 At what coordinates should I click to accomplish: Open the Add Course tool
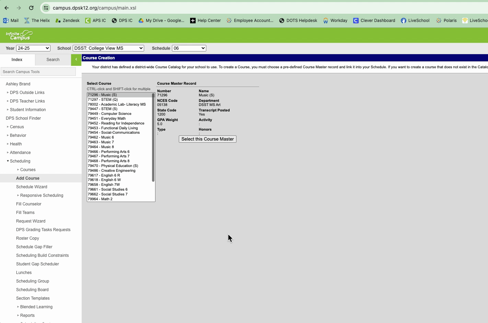coord(28,178)
